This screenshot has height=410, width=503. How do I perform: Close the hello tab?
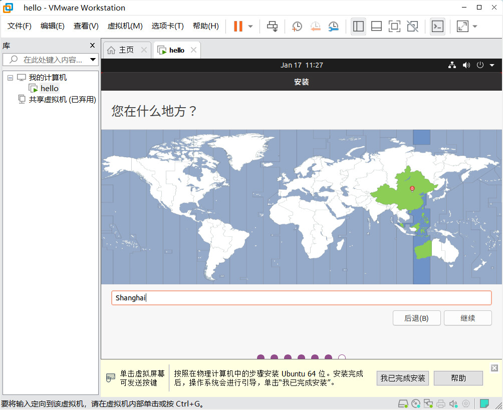tap(193, 50)
